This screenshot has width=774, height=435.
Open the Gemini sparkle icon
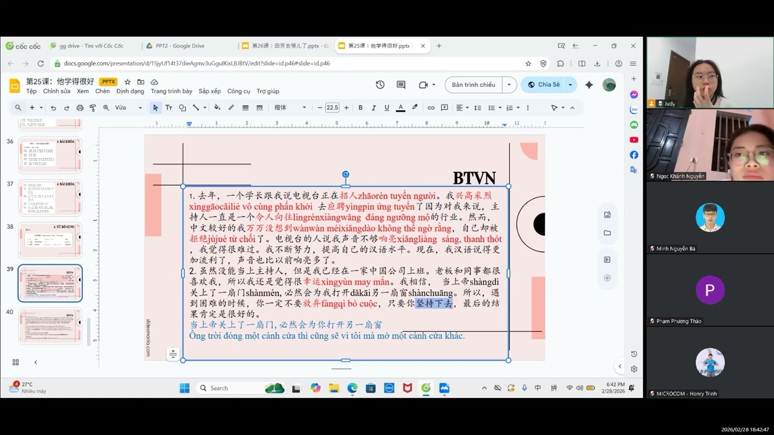pos(589,85)
